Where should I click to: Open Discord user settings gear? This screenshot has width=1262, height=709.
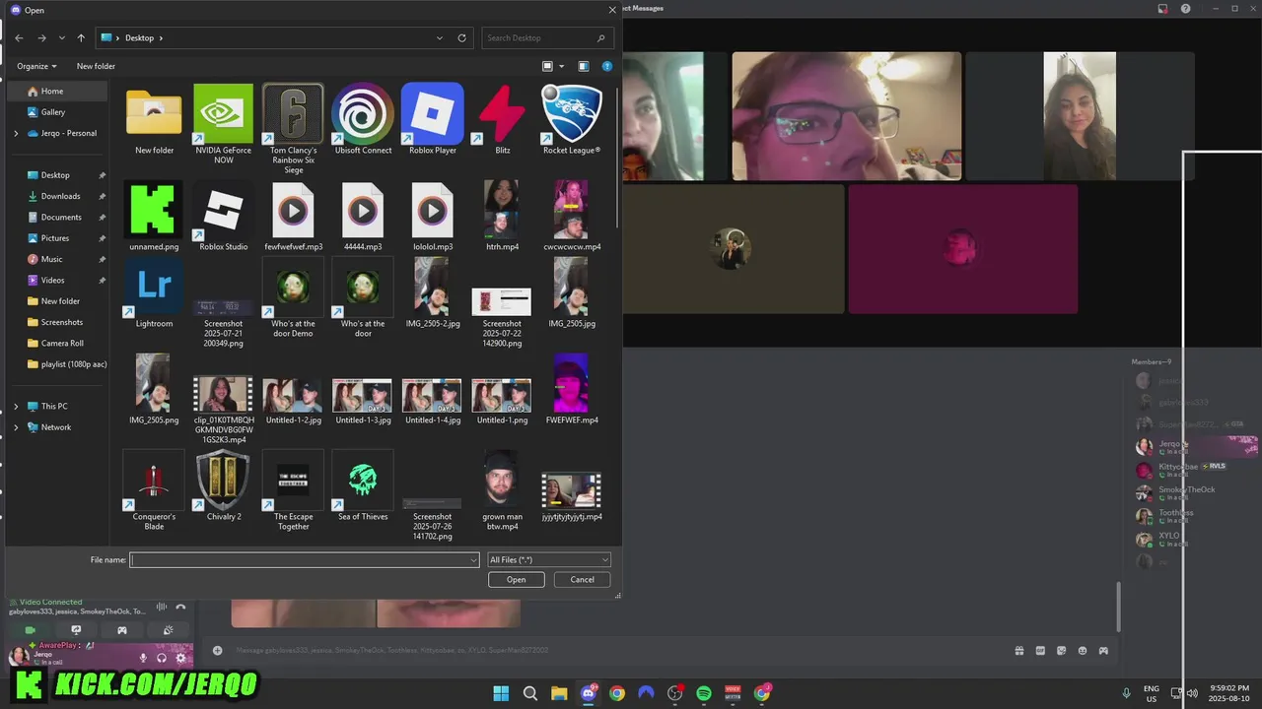[x=180, y=658]
